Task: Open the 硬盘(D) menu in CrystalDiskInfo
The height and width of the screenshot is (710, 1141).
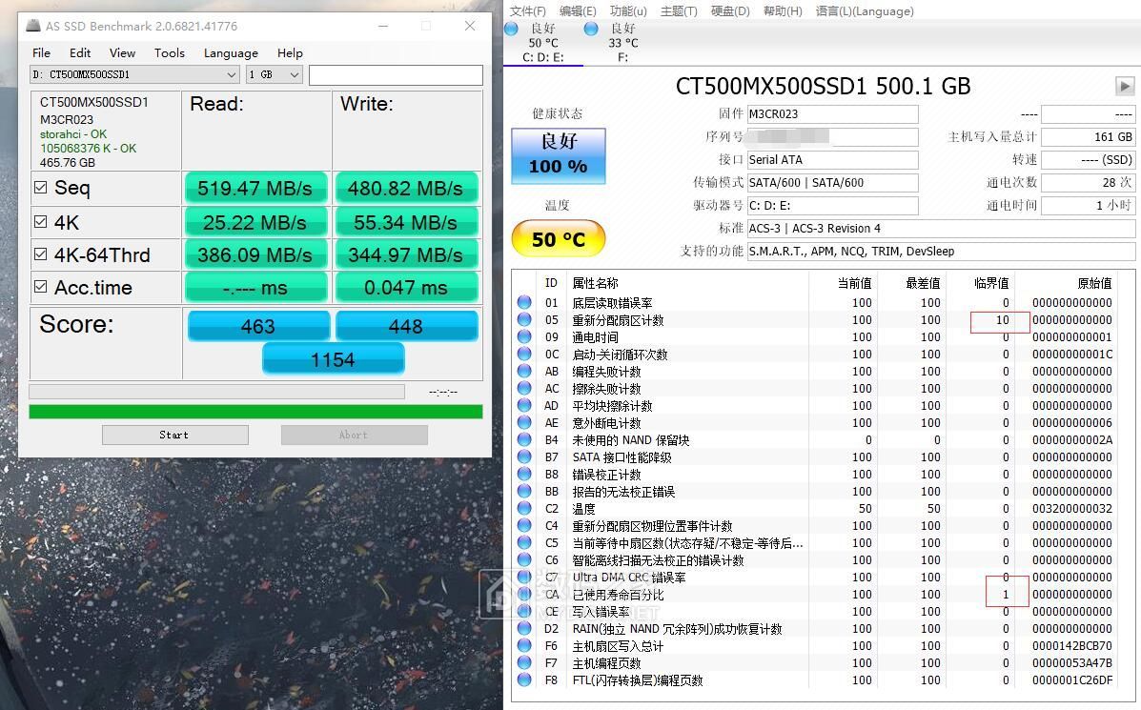Action: coord(730,10)
